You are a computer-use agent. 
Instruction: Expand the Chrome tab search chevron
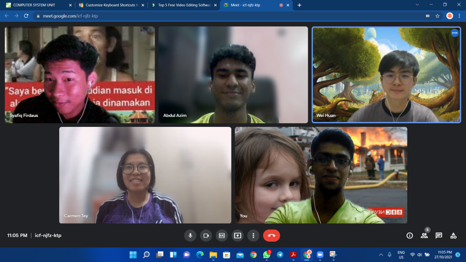417,5
